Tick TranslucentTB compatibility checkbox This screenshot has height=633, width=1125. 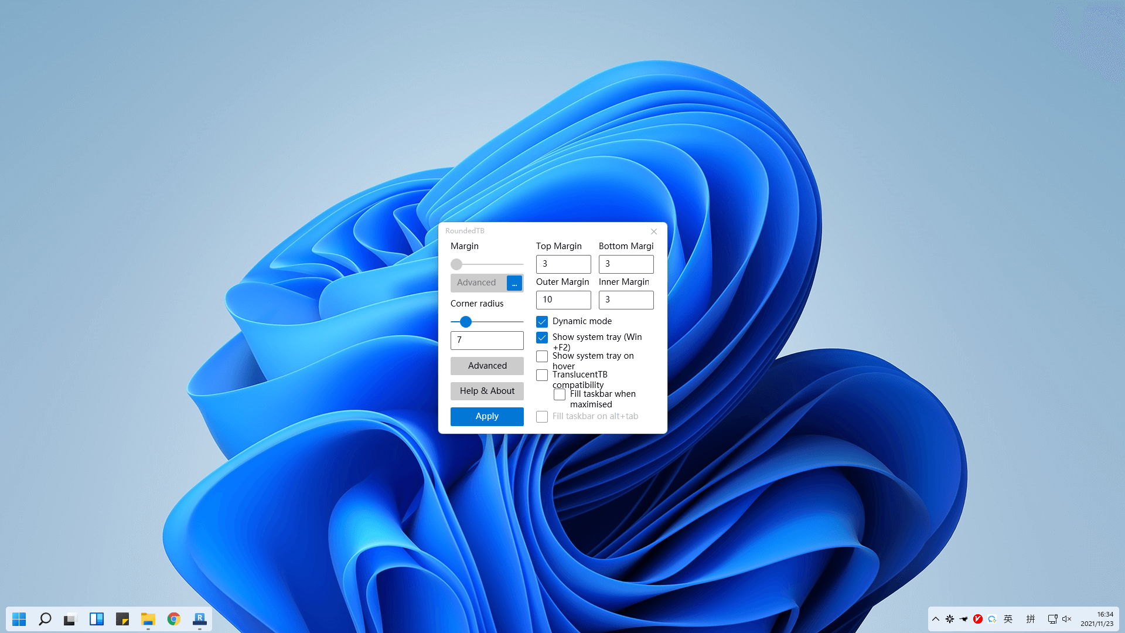(x=542, y=375)
